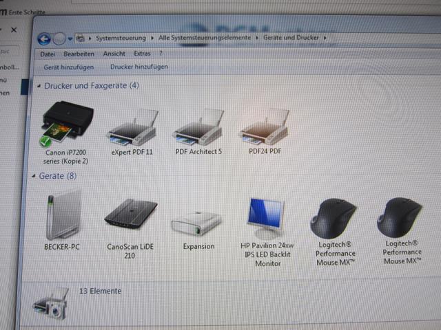Select the BECKER-PC computer icon
This screenshot has width=441, height=330.
[63, 215]
